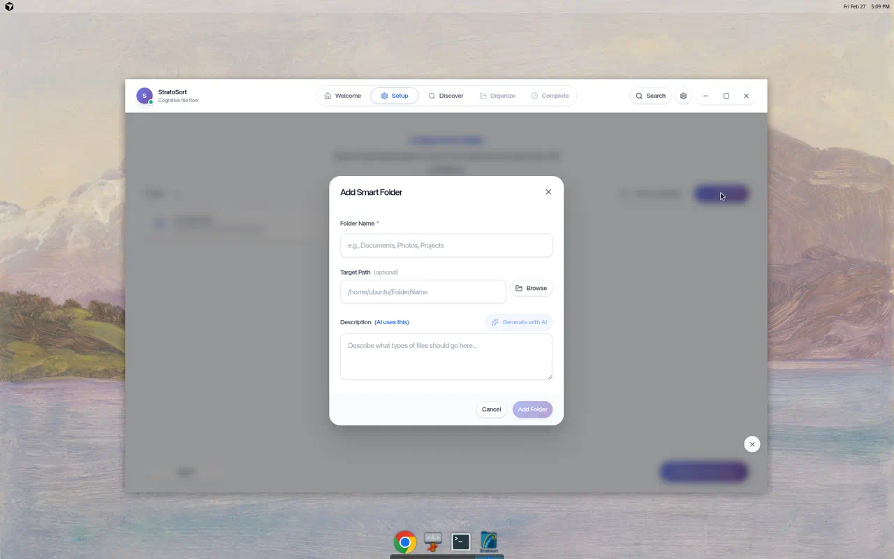Open the AI uses this link
Screen dimensions: 894x559
pyautogui.click(x=391, y=322)
